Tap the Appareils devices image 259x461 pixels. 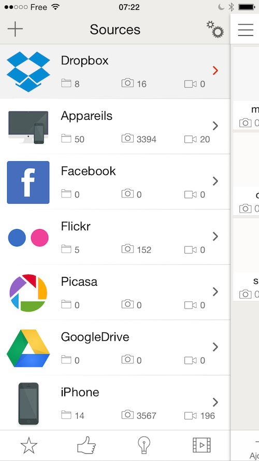coord(28,127)
